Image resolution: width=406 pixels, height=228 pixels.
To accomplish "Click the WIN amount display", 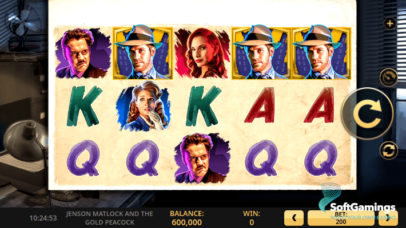I will click(x=252, y=218).
